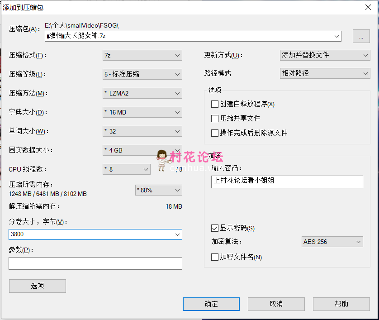Open the archive format 7z dropdown
379x320 pixels.
point(142,55)
